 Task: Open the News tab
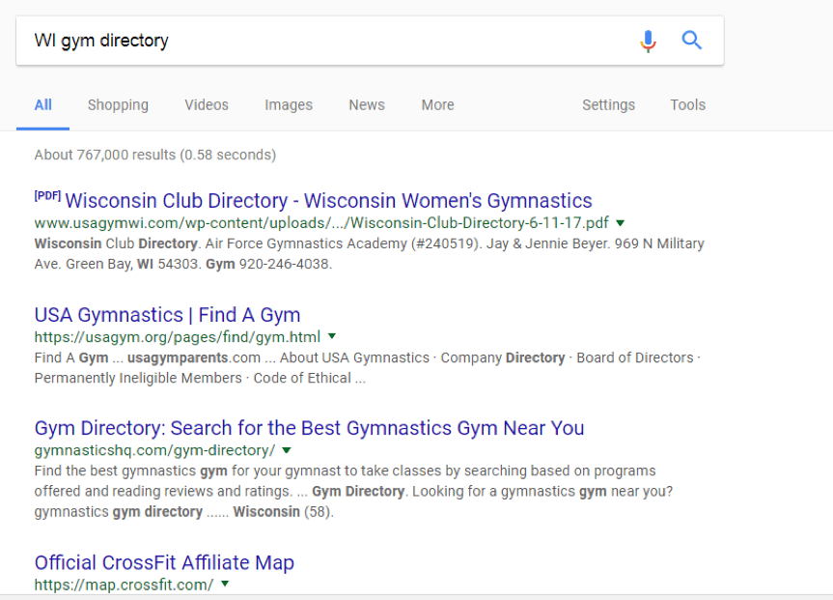(367, 104)
